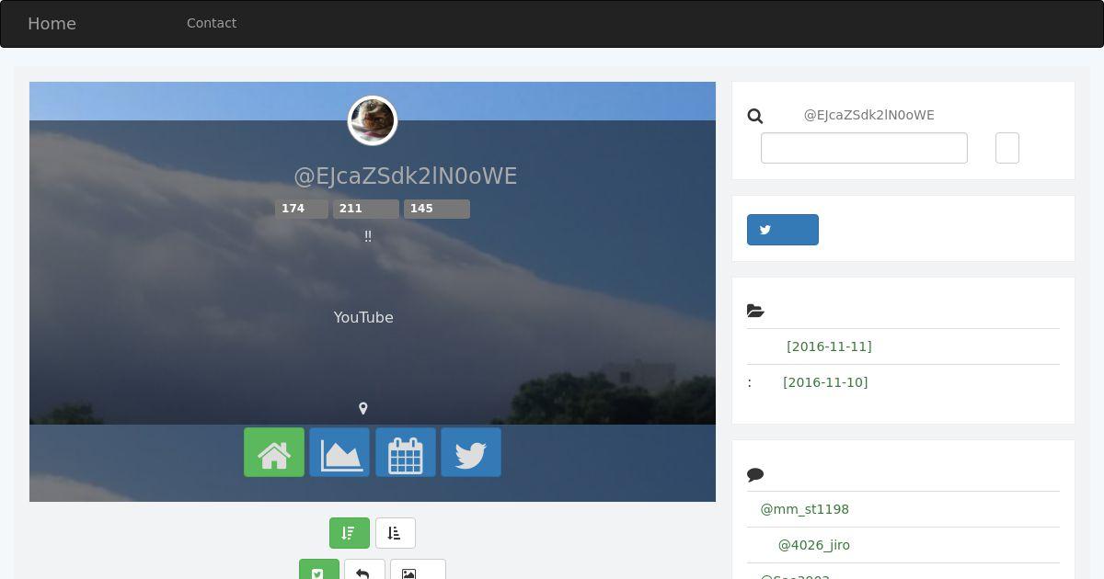
Task: Click @EJcaZSdk2lN0oWE label beside search icon
Action: tap(869, 115)
